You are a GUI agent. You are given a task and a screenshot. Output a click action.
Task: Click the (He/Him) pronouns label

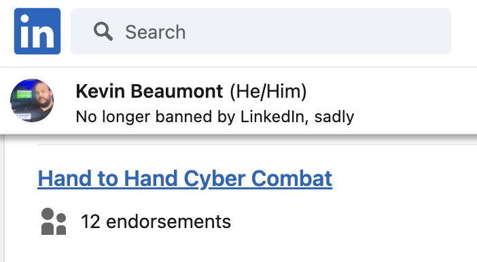click(x=268, y=92)
